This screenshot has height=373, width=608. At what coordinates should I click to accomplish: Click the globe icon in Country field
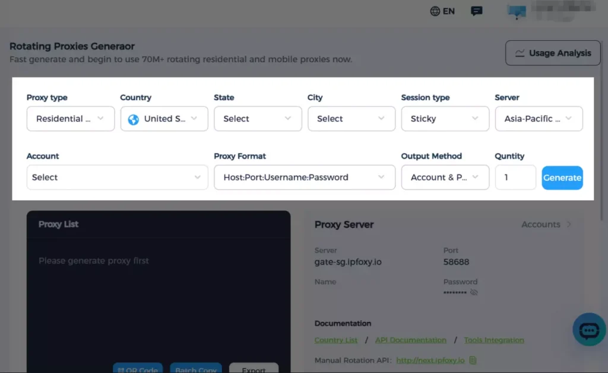pyautogui.click(x=134, y=119)
